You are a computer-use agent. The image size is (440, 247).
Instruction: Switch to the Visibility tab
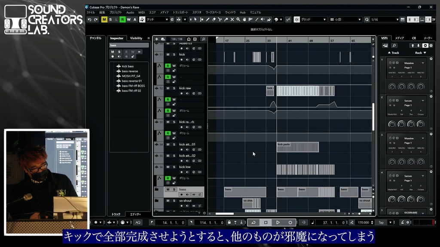coord(136,38)
